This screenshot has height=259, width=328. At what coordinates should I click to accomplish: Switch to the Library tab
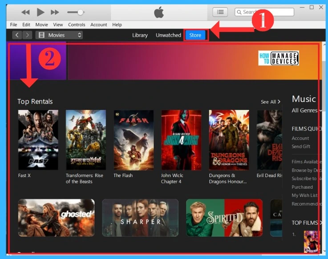point(140,35)
